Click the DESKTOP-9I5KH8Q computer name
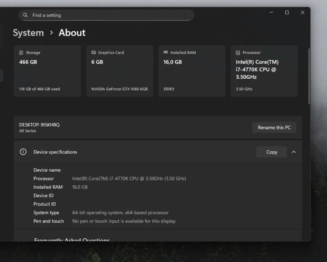 click(x=39, y=125)
